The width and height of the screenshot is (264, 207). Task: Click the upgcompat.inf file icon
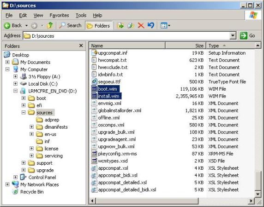(x=94, y=53)
